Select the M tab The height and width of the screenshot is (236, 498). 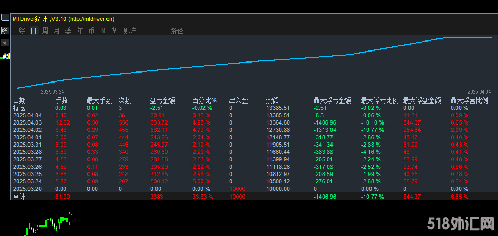pyautogui.click(x=103, y=30)
